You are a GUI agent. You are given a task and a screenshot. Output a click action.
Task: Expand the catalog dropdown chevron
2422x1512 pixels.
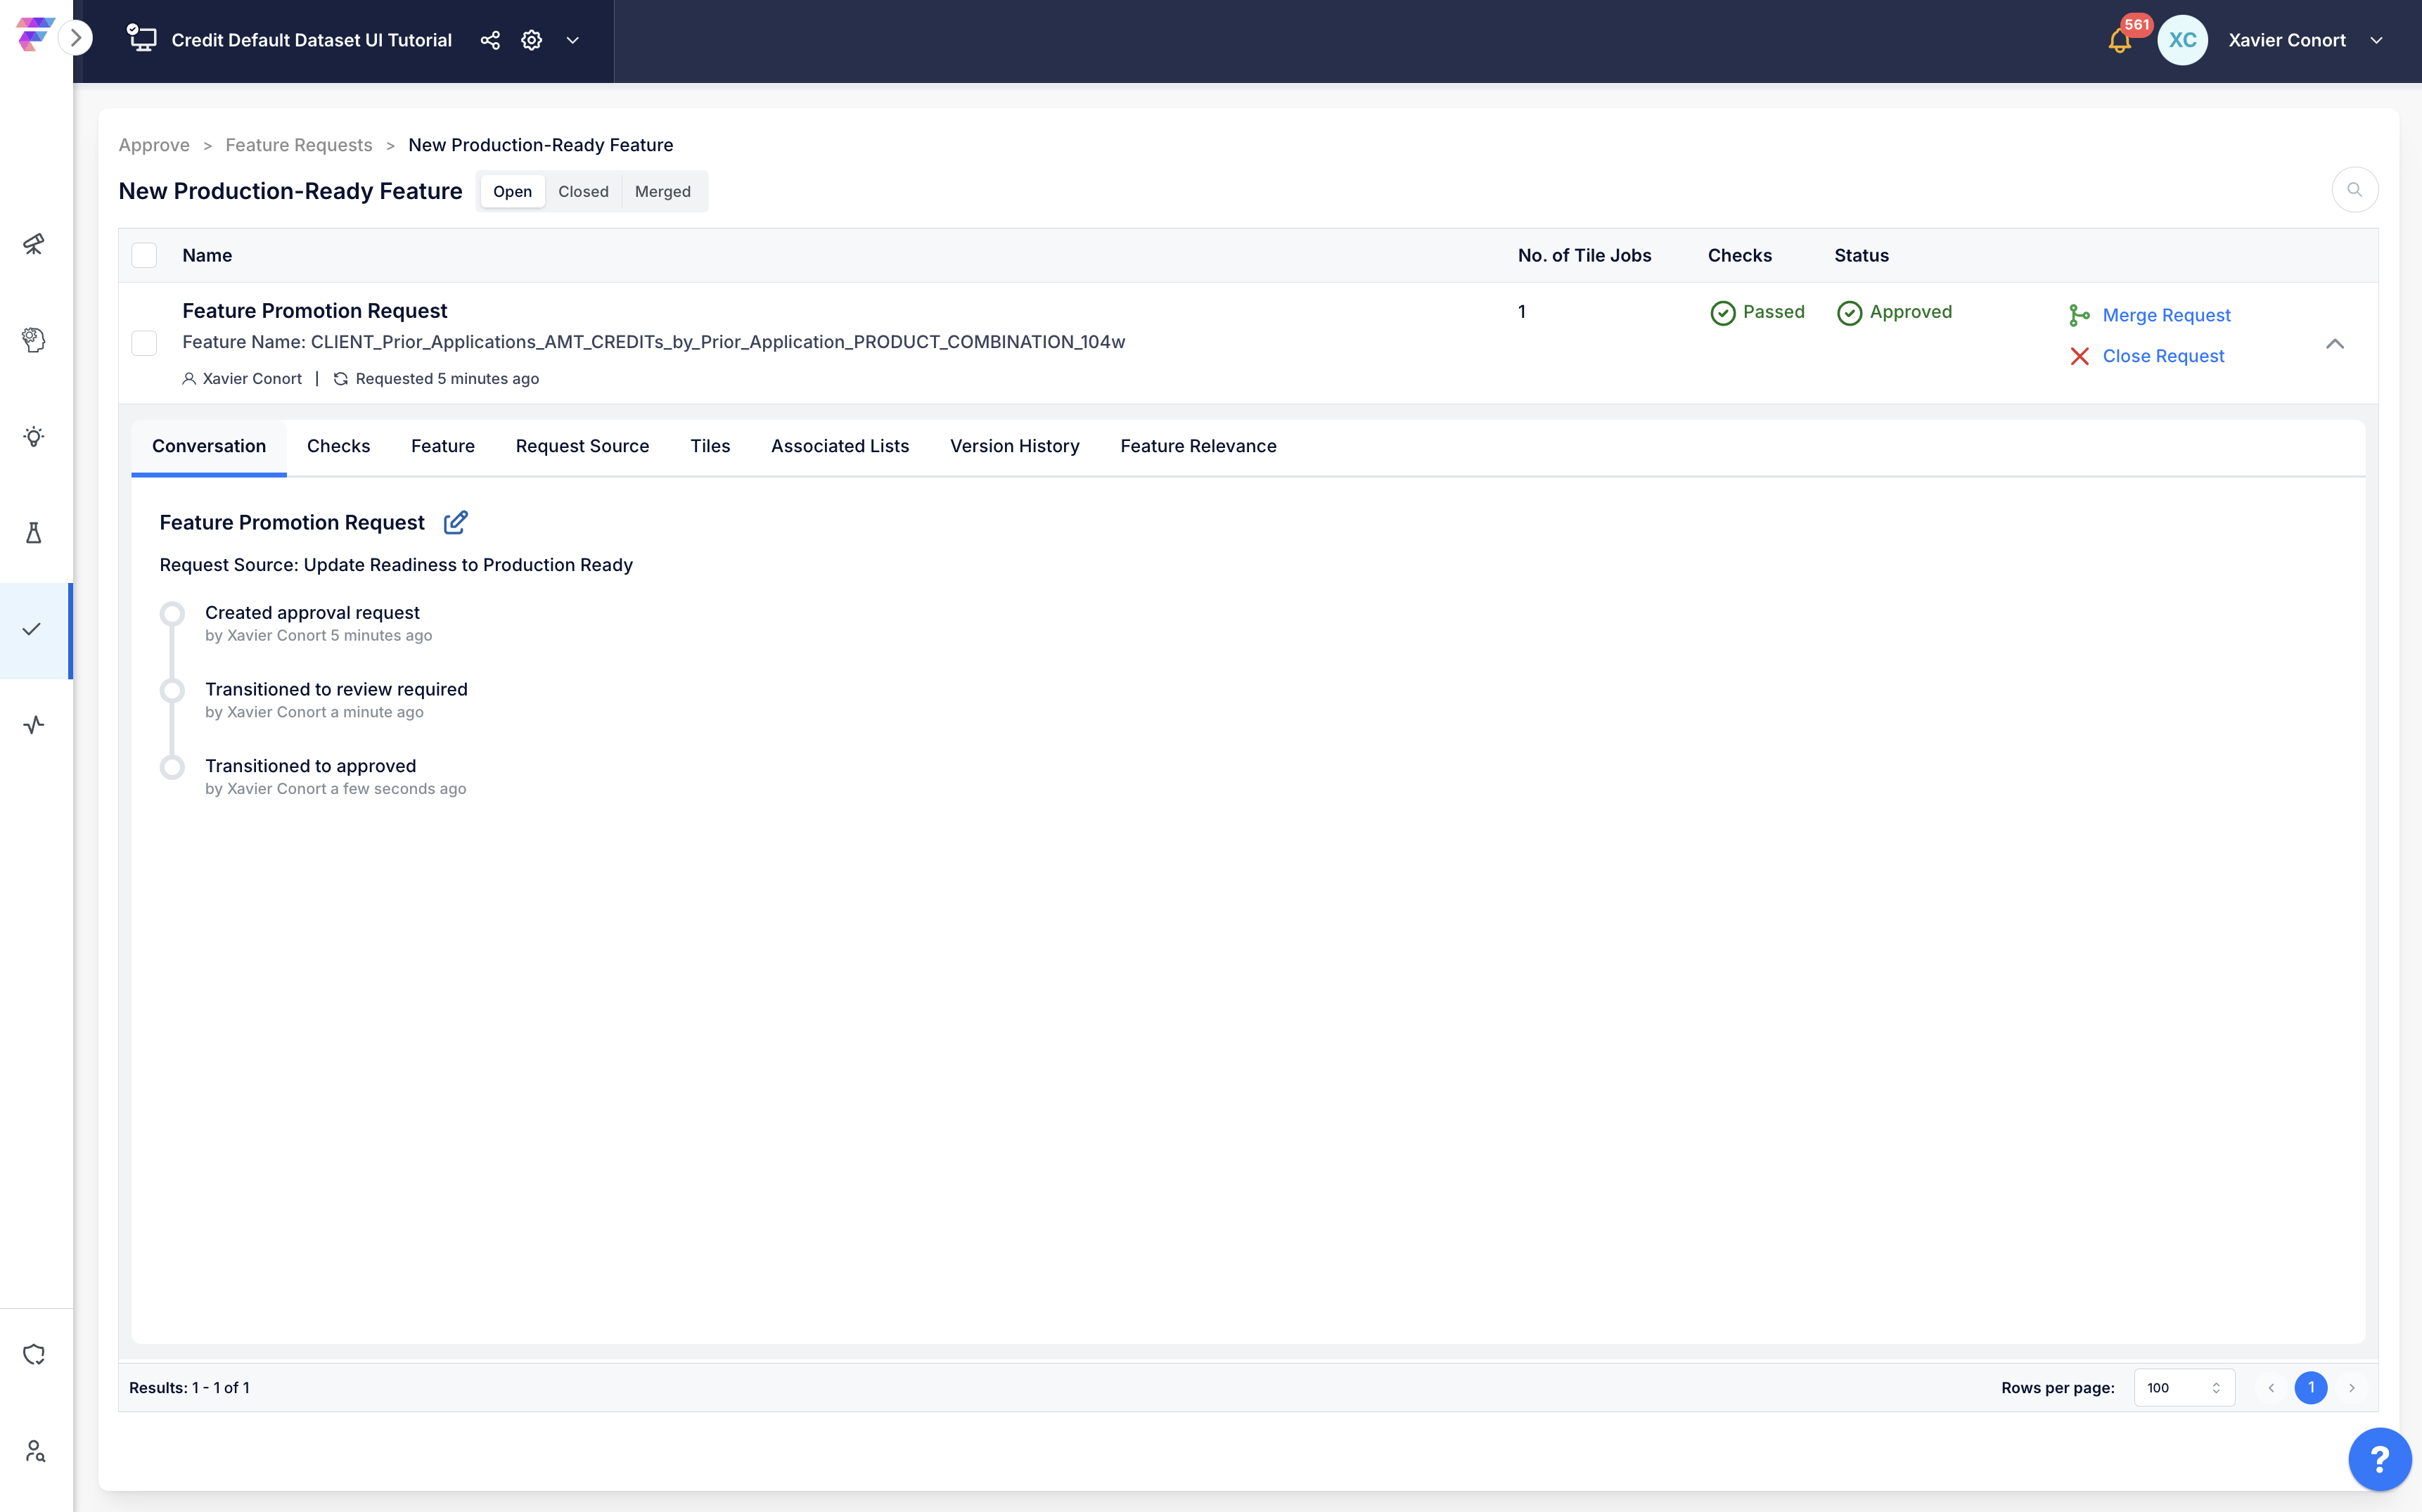pos(573,40)
